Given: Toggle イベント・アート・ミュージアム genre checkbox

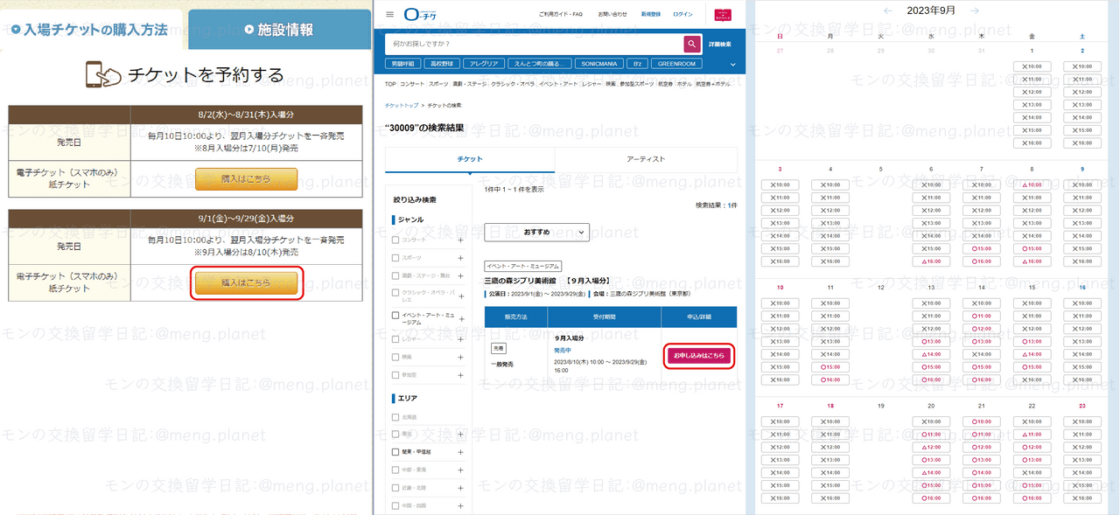Looking at the screenshot, I should [395, 316].
